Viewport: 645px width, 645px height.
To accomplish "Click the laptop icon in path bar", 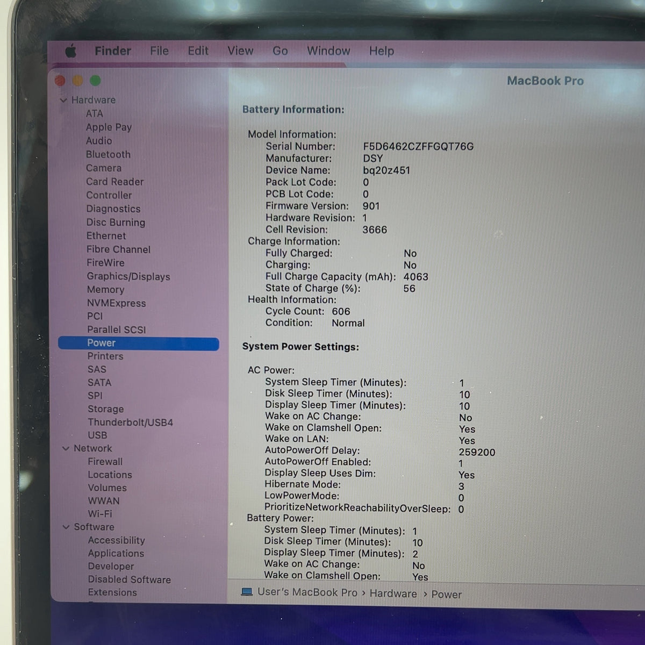I will [x=247, y=592].
